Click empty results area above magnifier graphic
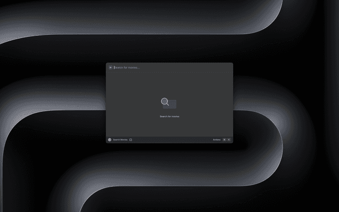339x212 pixels. [169, 84]
